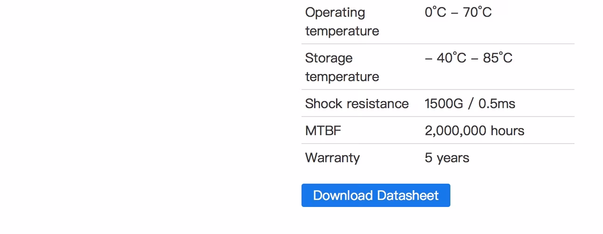Click the – 40°C – 85°C storage range value
This screenshot has height=234, width=603.
(x=469, y=58)
